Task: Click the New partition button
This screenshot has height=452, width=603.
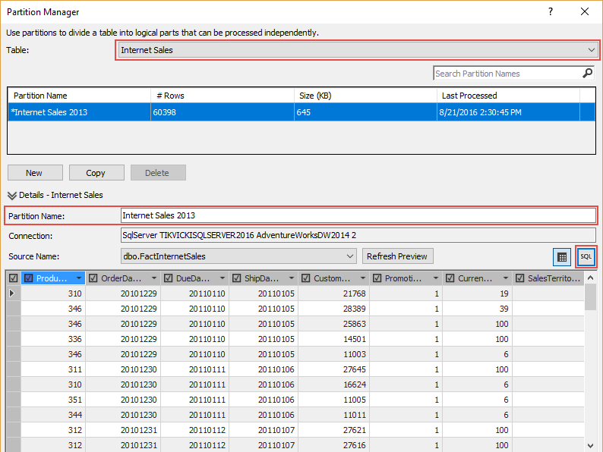Action: [34, 173]
